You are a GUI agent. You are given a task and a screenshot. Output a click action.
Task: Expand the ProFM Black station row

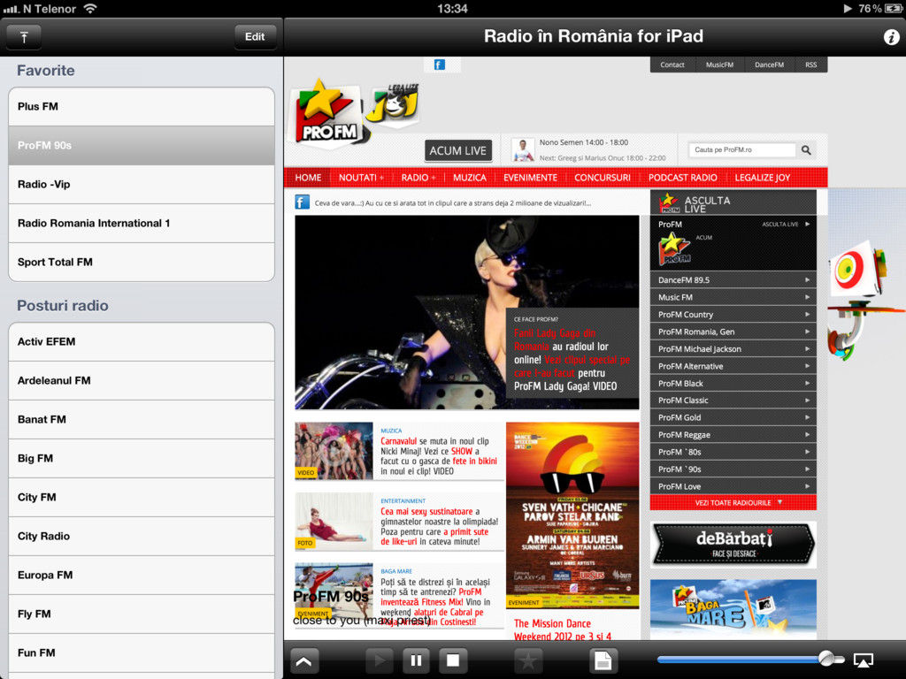click(x=733, y=384)
